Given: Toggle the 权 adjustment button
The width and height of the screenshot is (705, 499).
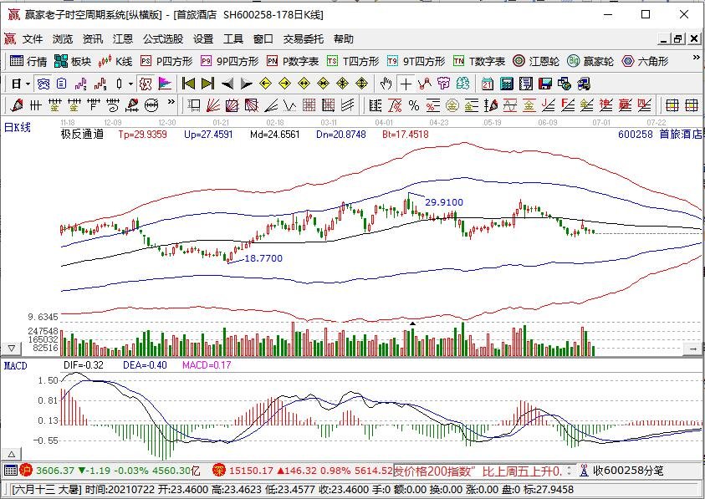Looking at the screenshot, I should coord(146,84).
